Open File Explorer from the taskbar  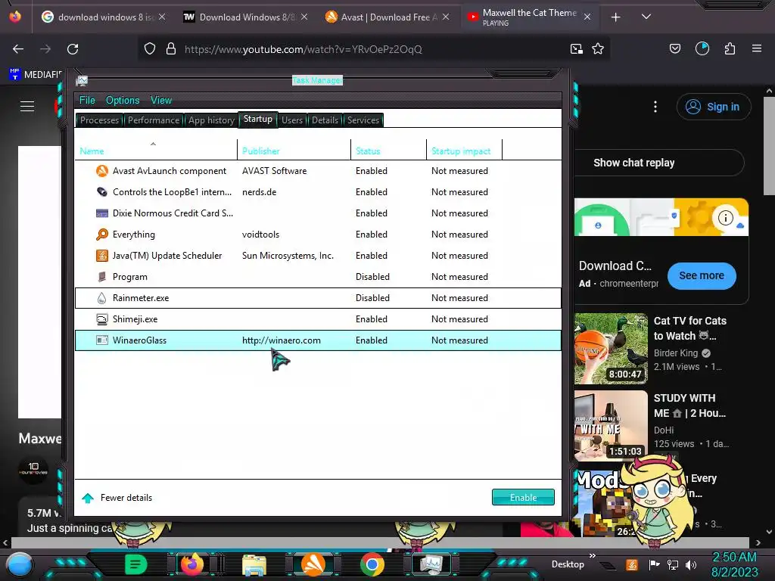pyautogui.click(x=254, y=564)
